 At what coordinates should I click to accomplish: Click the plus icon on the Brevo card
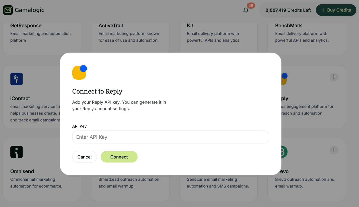point(334,150)
